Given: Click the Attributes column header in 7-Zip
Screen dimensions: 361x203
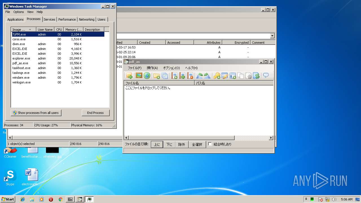Looking at the screenshot, I should click(x=208, y=43).
